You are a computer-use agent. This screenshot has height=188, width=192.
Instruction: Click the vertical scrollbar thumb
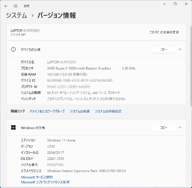(x=191, y=66)
